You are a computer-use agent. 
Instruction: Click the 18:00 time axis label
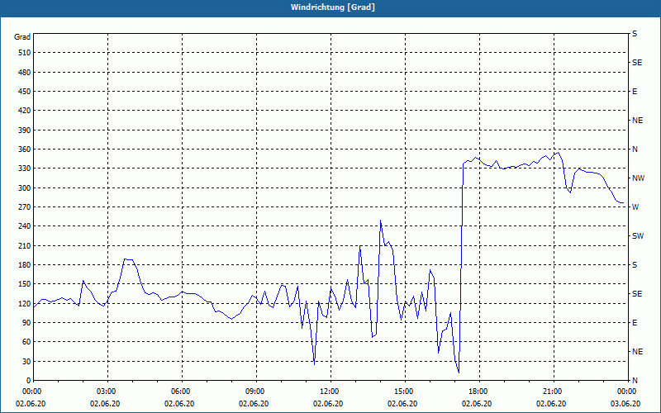coord(478,392)
